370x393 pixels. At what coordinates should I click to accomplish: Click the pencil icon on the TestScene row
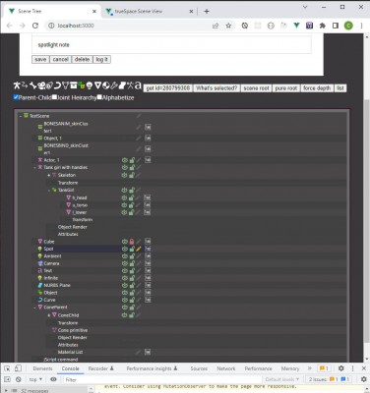[x=139, y=116]
